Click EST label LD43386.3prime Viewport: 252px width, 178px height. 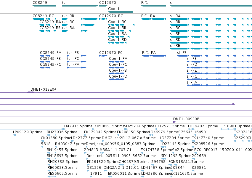pos(156,174)
